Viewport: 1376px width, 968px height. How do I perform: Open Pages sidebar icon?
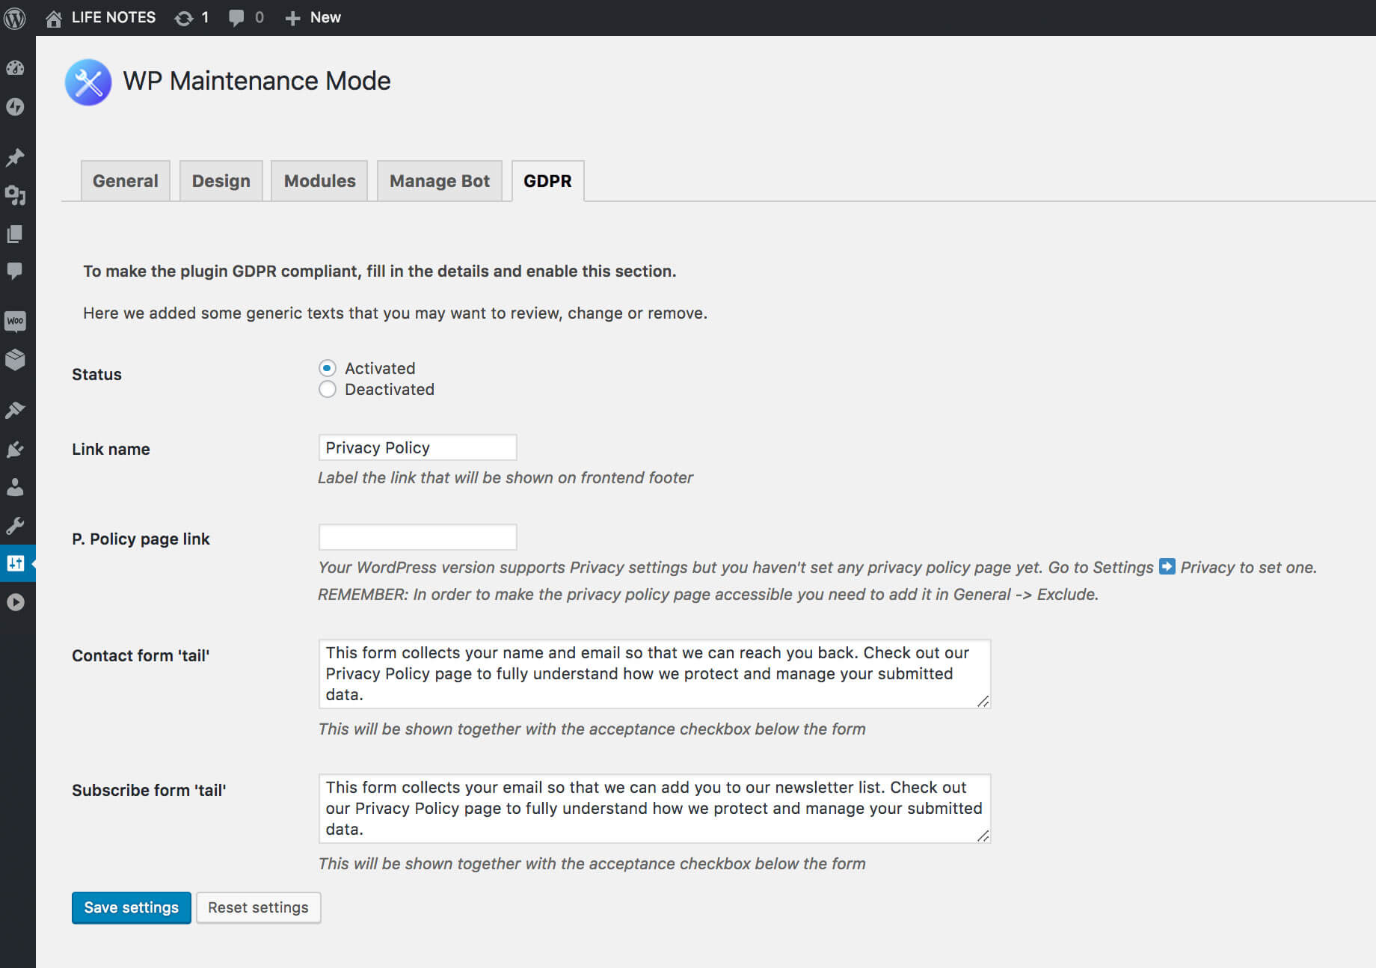(x=15, y=234)
